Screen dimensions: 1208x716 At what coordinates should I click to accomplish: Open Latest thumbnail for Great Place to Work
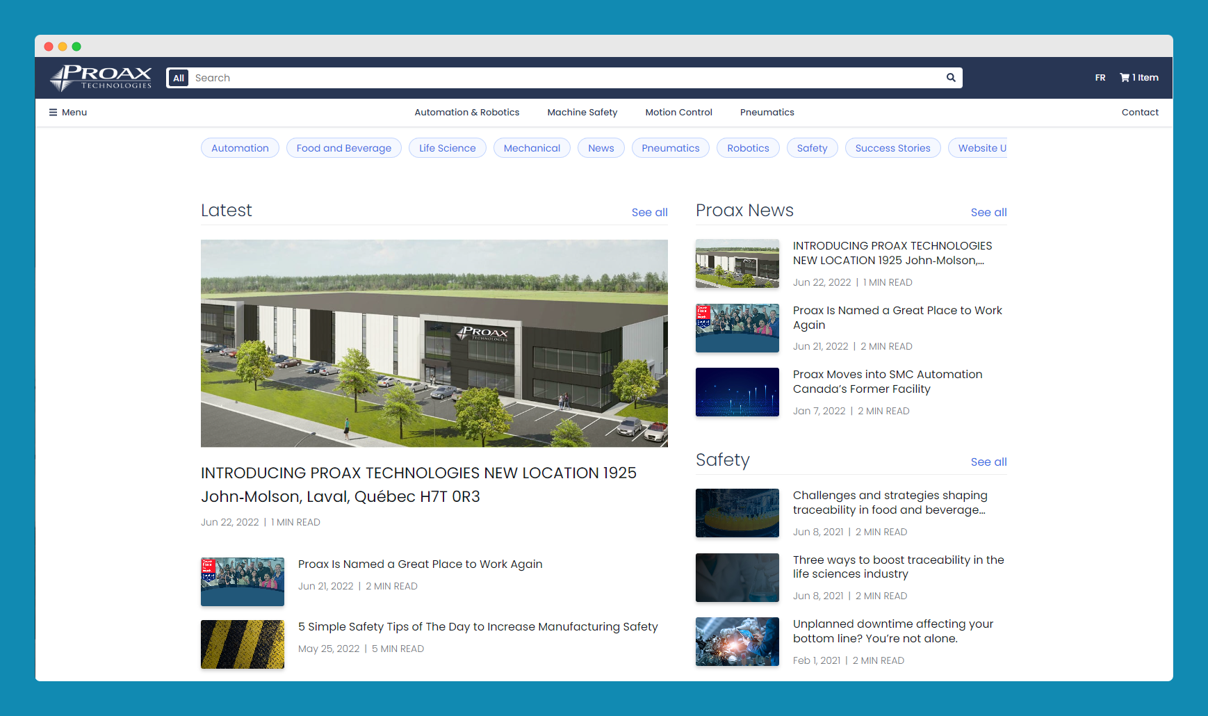(243, 582)
